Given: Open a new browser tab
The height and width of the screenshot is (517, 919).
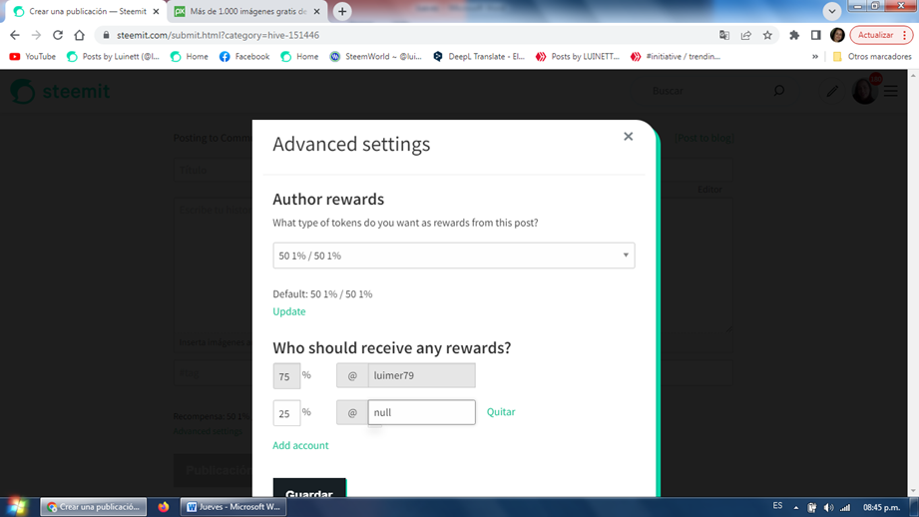Looking at the screenshot, I should tap(342, 11).
